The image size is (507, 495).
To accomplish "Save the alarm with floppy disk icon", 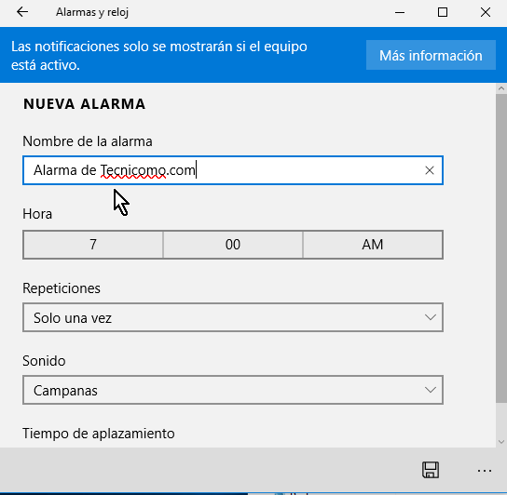I will tap(431, 470).
